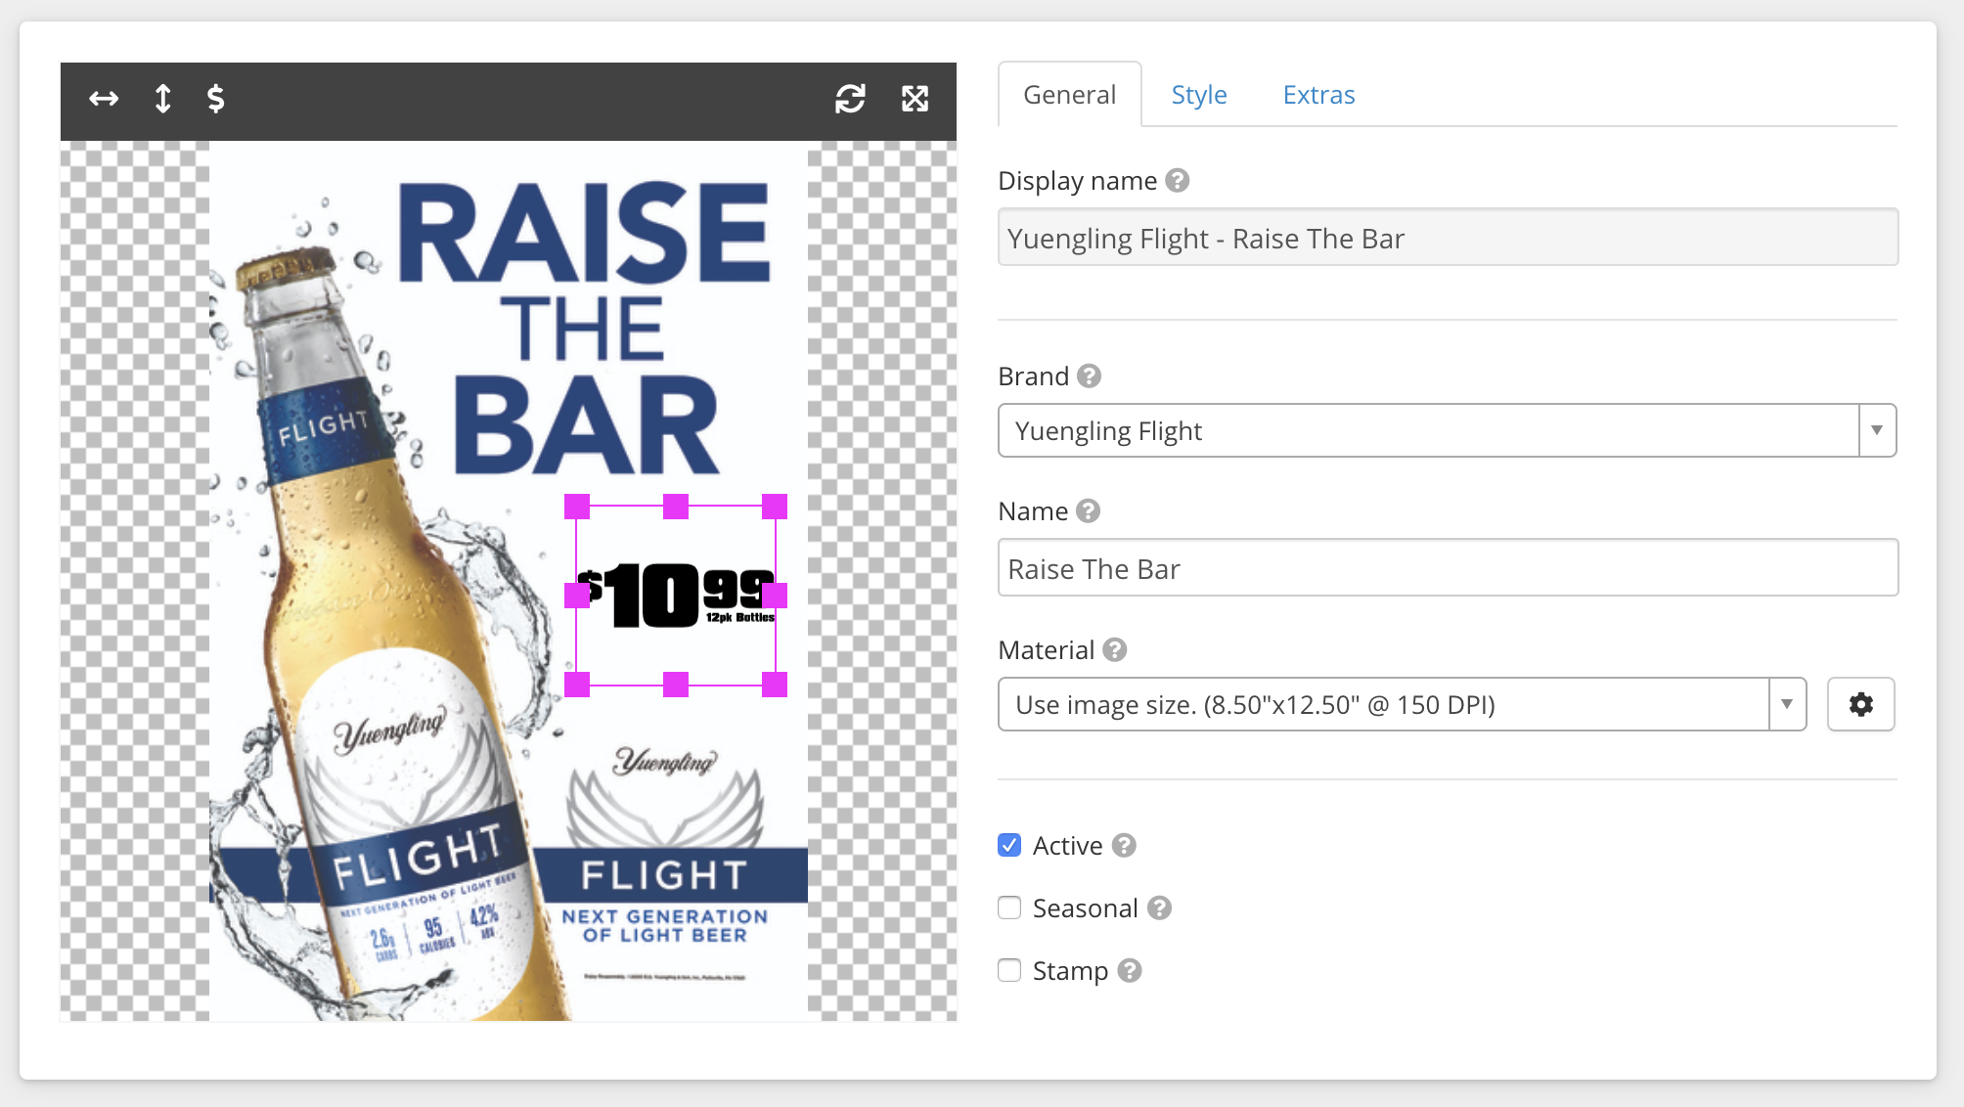Enable the Seasonal checkbox
The height and width of the screenshot is (1107, 1964).
click(1009, 908)
